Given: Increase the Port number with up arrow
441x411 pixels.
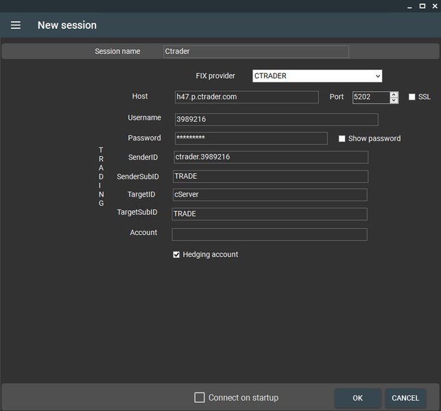Looking at the screenshot, I should [x=394, y=95].
